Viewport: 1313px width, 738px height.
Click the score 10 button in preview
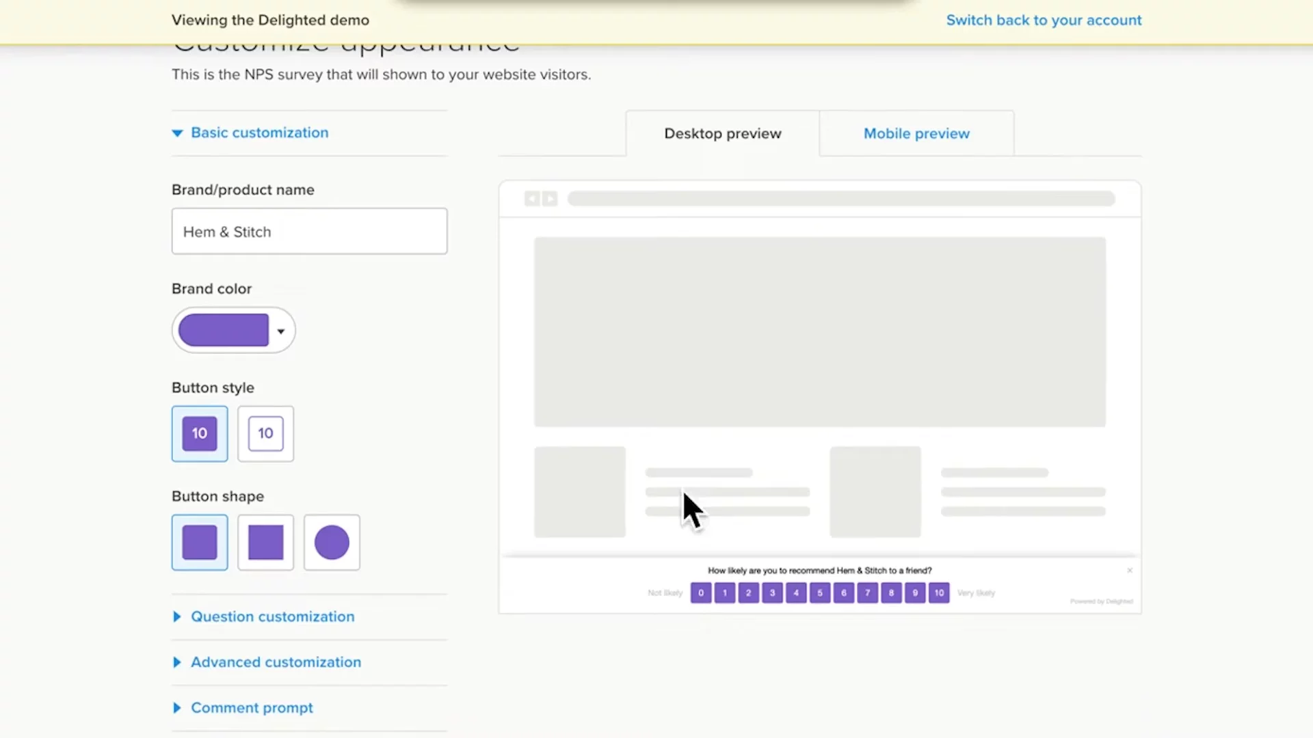tap(939, 593)
